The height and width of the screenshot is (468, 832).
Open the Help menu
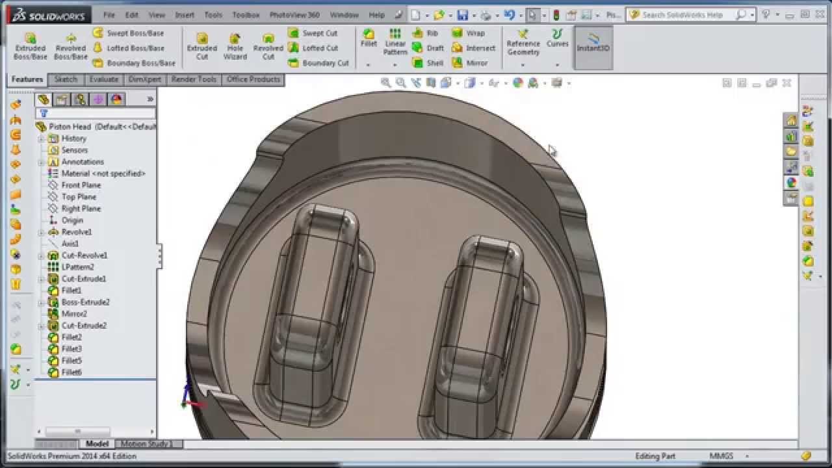[376, 15]
